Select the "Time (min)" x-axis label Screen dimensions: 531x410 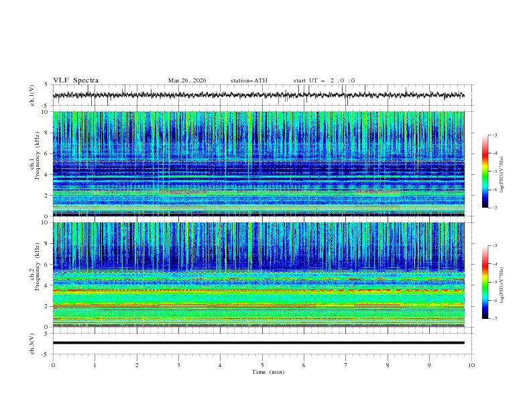click(x=268, y=372)
